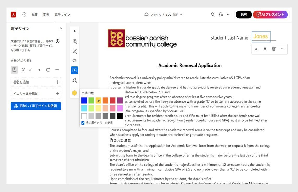Screen dimensions: 298x192
Task: Pick the green color swatch
Action: (x=91, y=100)
